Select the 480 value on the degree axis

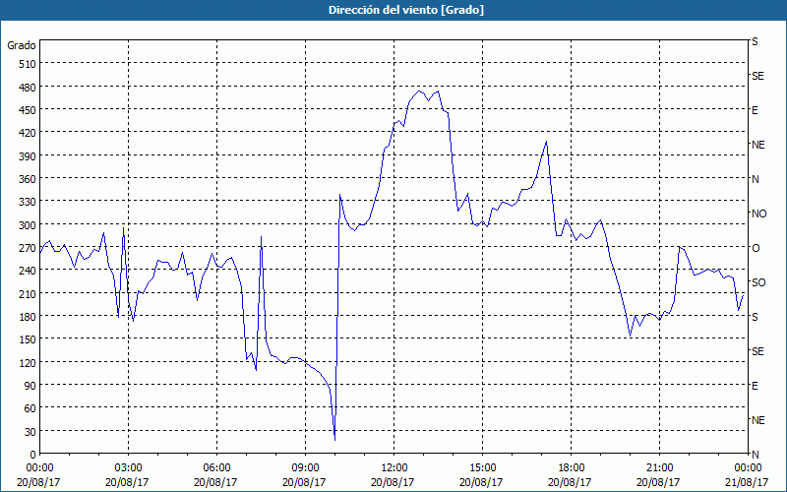28,88
